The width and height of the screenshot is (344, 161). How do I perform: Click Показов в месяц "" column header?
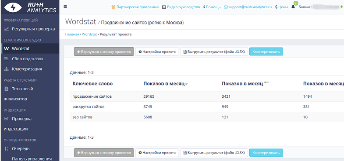pos(245,84)
